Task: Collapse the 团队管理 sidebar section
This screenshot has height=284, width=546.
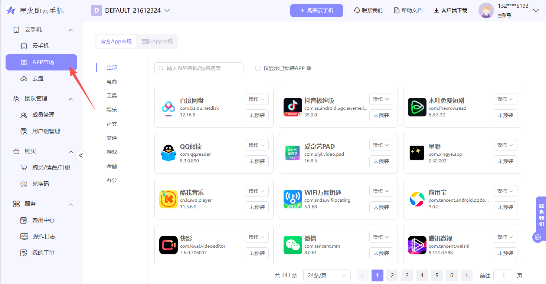Action: pyautogui.click(x=71, y=99)
